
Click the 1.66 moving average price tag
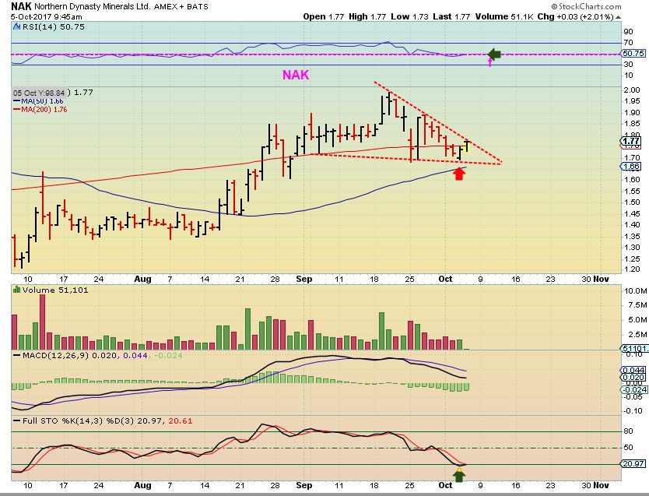tap(631, 167)
